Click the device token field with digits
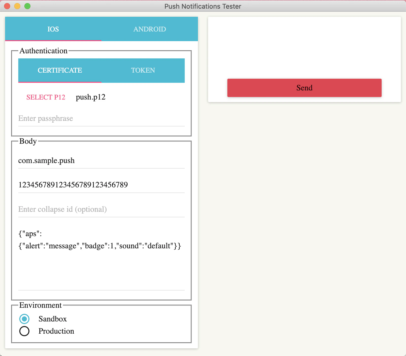Screen dimensions: 406x356 [101, 185]
